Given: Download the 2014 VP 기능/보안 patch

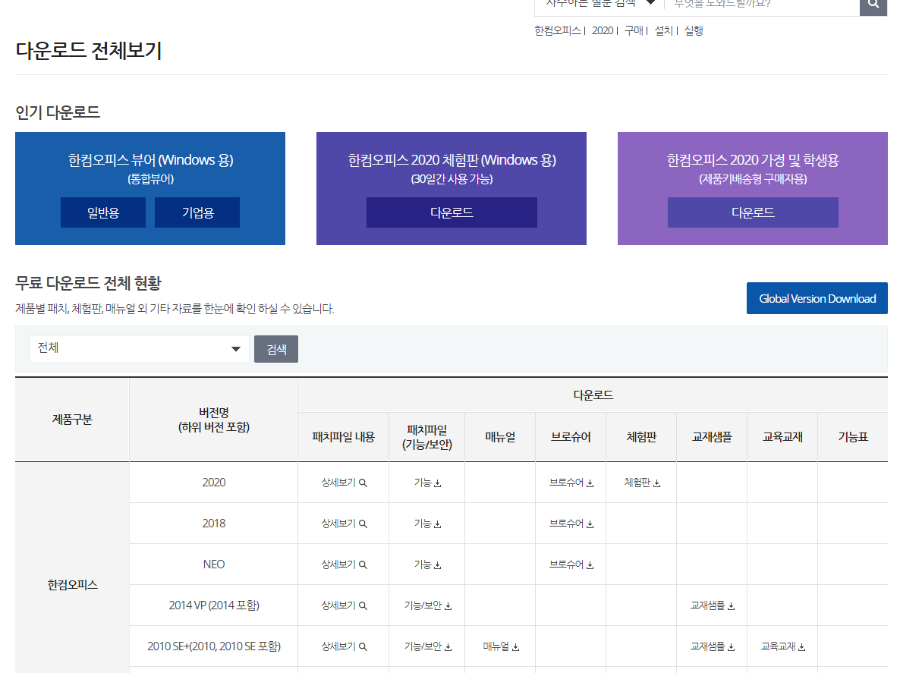Looking at the screenshot, I should pos(428,605).
